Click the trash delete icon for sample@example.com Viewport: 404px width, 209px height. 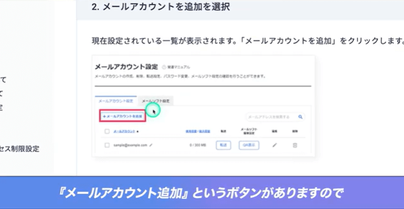(x=295, y=145)
